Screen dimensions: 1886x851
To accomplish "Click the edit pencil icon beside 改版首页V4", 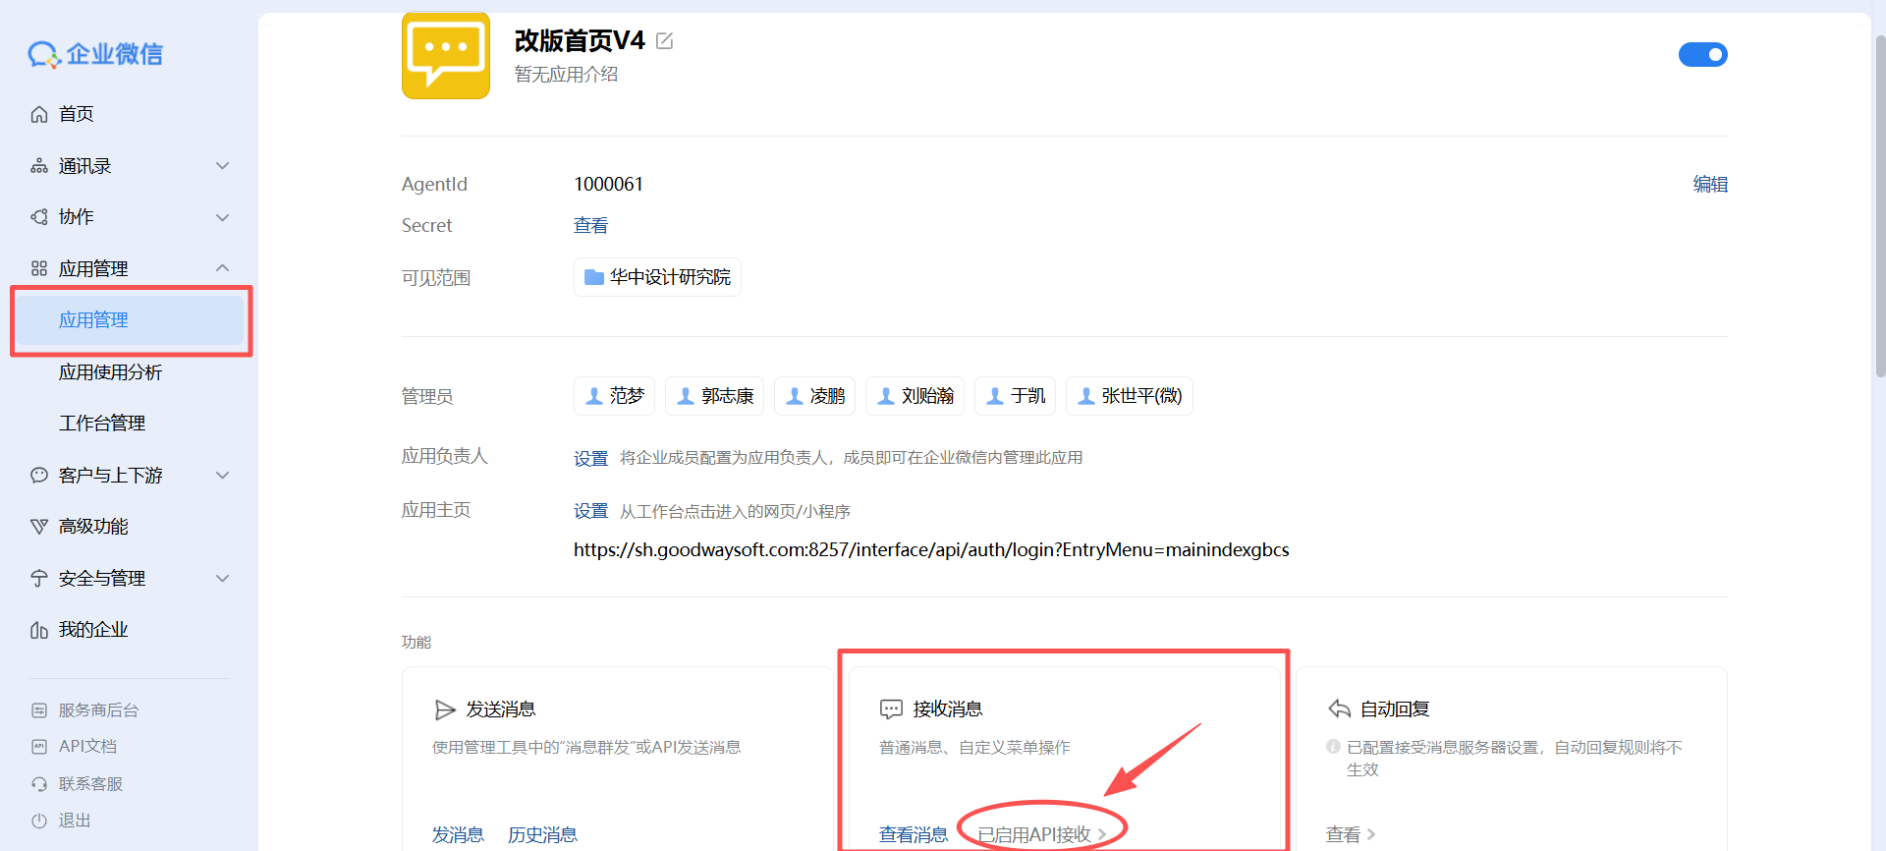I will click(665, 41).
